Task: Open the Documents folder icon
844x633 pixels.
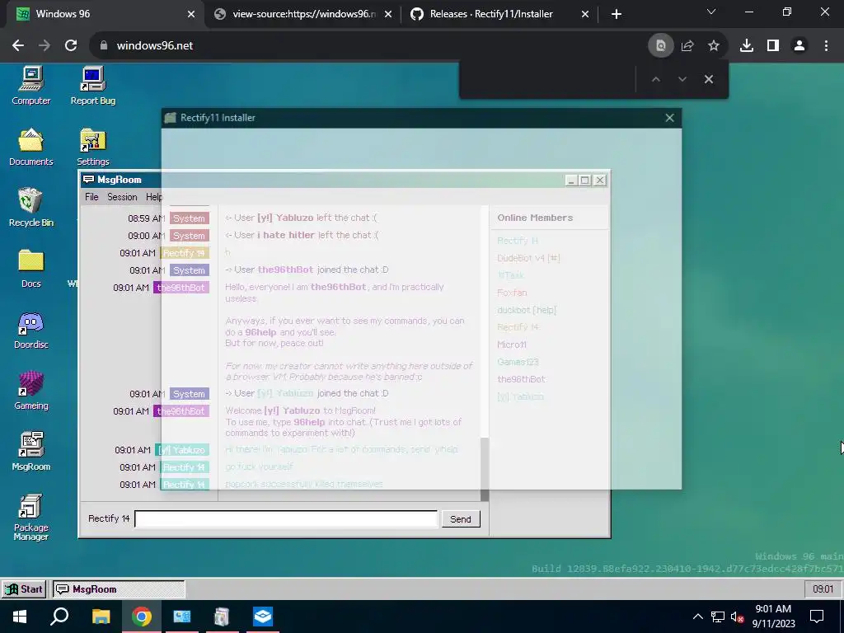Action: 30,147
